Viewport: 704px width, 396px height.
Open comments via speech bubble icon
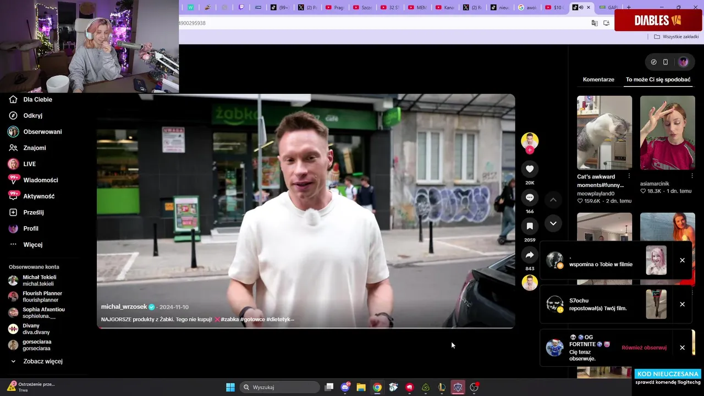pyautogui.click(x=530, y=197)
